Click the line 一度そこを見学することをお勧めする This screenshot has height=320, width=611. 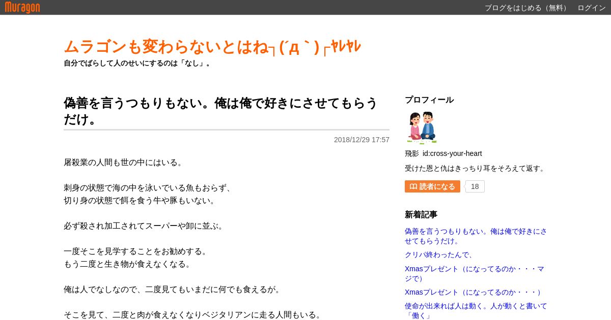136,251
